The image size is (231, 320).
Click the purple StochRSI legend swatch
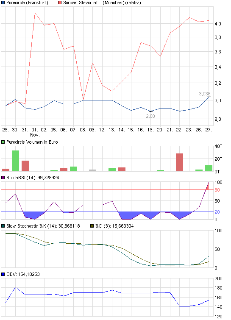[x=3, y=178]
